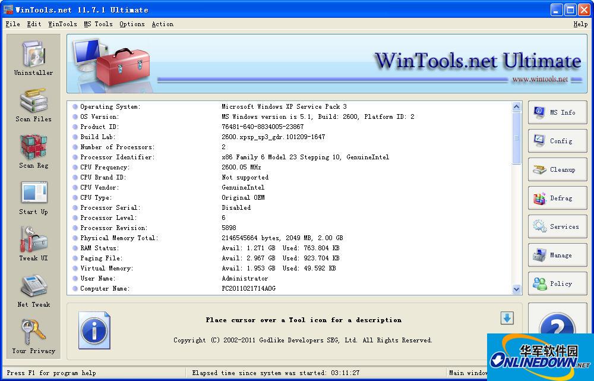
Task: Open the Config button
Action: (x=557, y=141)
